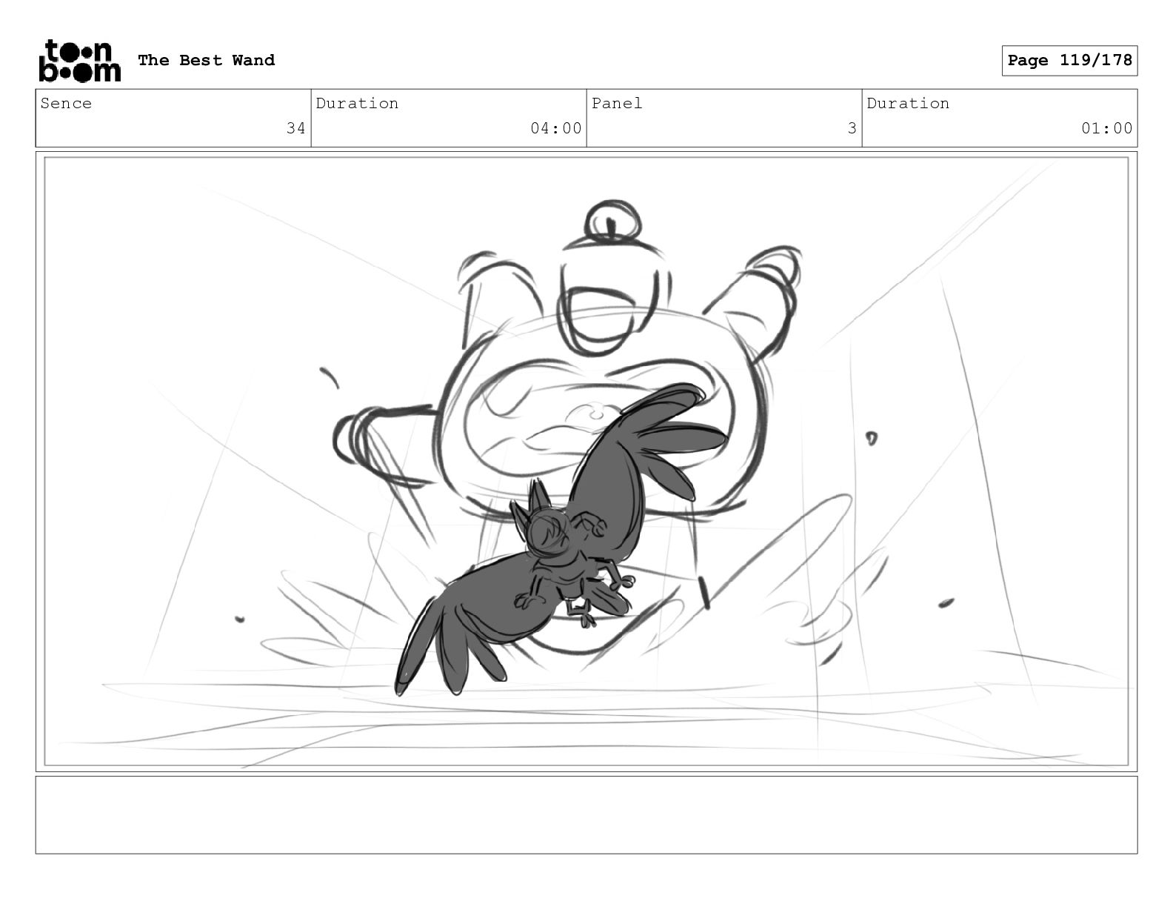Click the empty notes box below the sketch

[x=586, y=814]
